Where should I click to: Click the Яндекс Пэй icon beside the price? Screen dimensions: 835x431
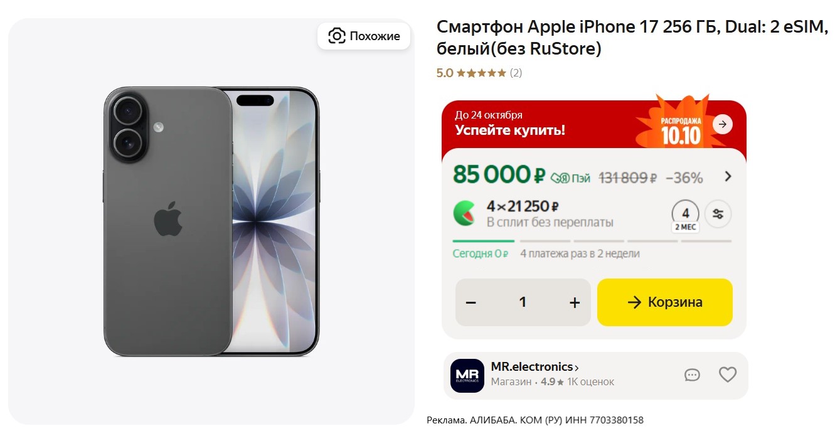(570, 178)
